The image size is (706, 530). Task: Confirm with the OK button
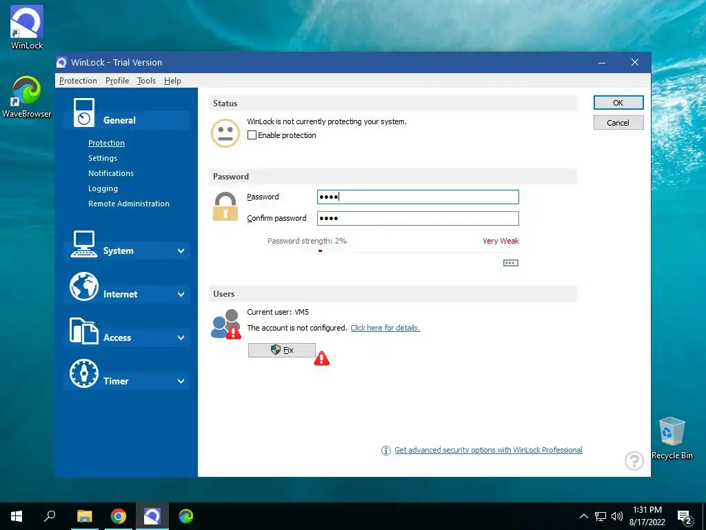618,103
